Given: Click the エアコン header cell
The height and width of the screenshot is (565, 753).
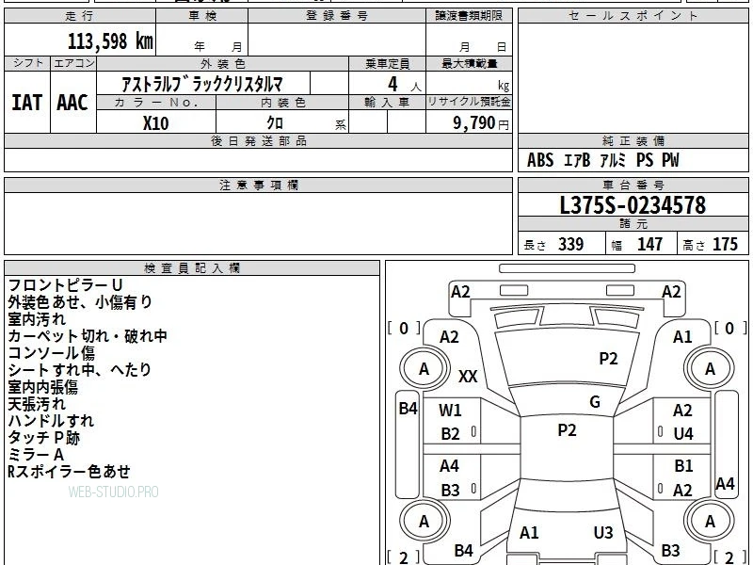Looking at the screenshot, I should coord(73,63).
